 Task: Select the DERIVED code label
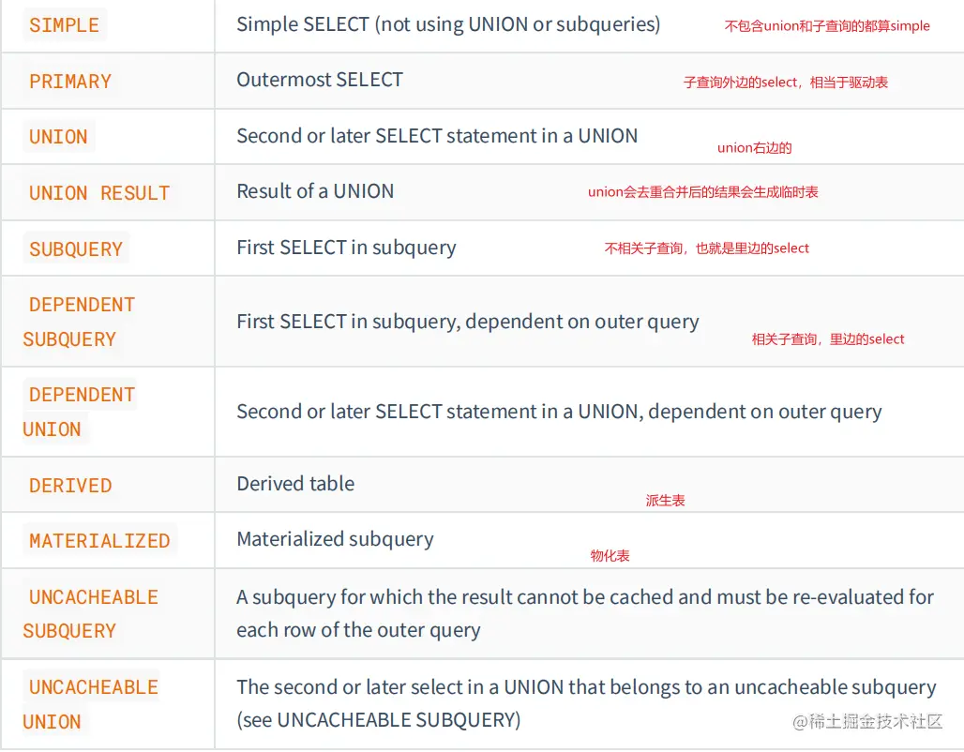click(x=70, y=486)
